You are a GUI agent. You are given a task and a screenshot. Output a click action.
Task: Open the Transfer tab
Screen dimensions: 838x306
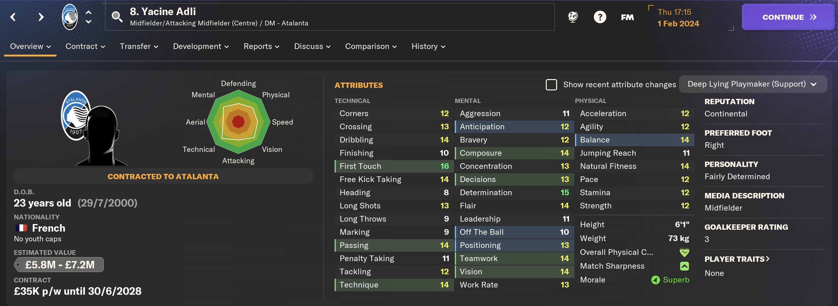pyautogui.click(x=139, y=46)
